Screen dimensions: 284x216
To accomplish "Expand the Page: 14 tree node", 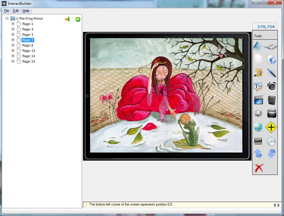I will (13, 56).
